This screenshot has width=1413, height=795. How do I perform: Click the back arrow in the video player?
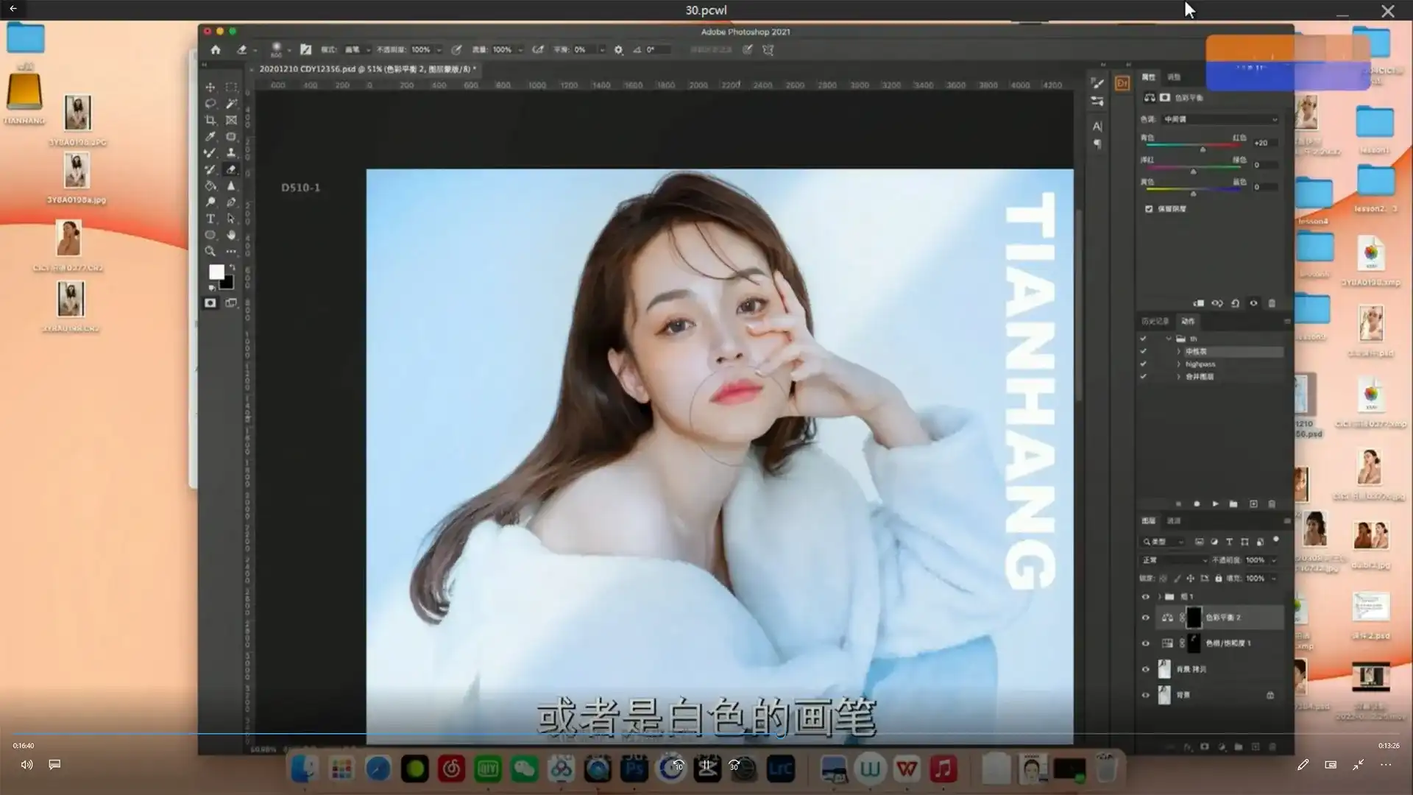coord(13,10)
